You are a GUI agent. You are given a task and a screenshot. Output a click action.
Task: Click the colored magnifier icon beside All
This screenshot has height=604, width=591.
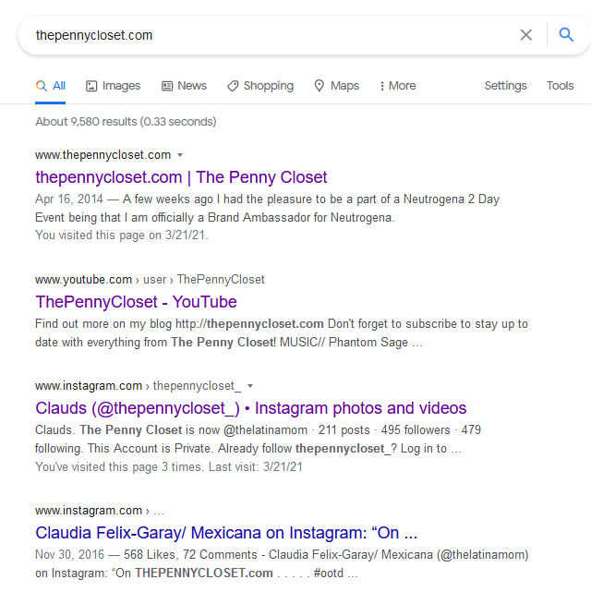click(42, 86)
